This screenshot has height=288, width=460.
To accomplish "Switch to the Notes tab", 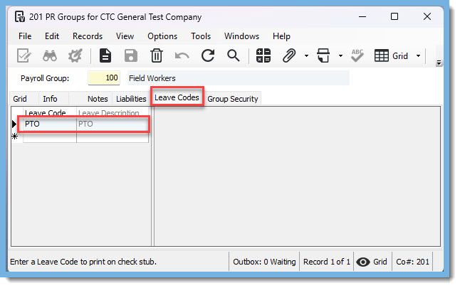I will point(98,99).
